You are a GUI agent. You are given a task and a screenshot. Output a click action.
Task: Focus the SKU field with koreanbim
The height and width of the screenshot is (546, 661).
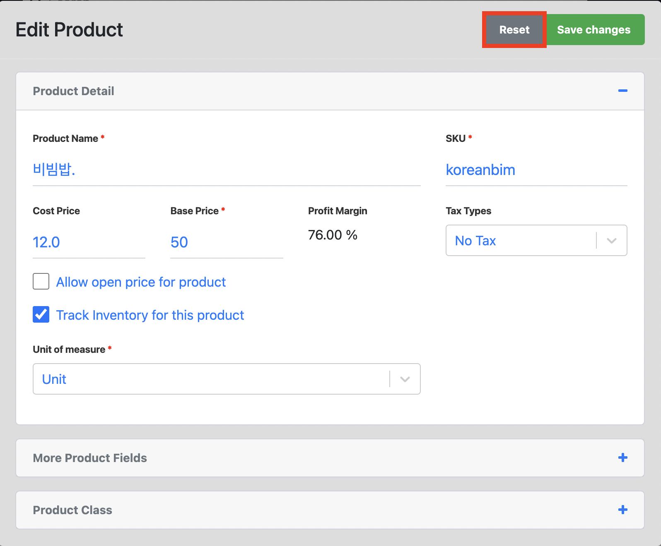536,170
